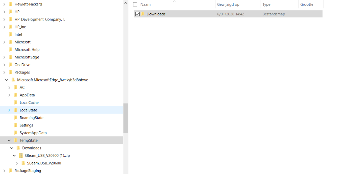Click the Downloads folder icon in file list
This screenshot has width=342, height=174.
[143, 14]
